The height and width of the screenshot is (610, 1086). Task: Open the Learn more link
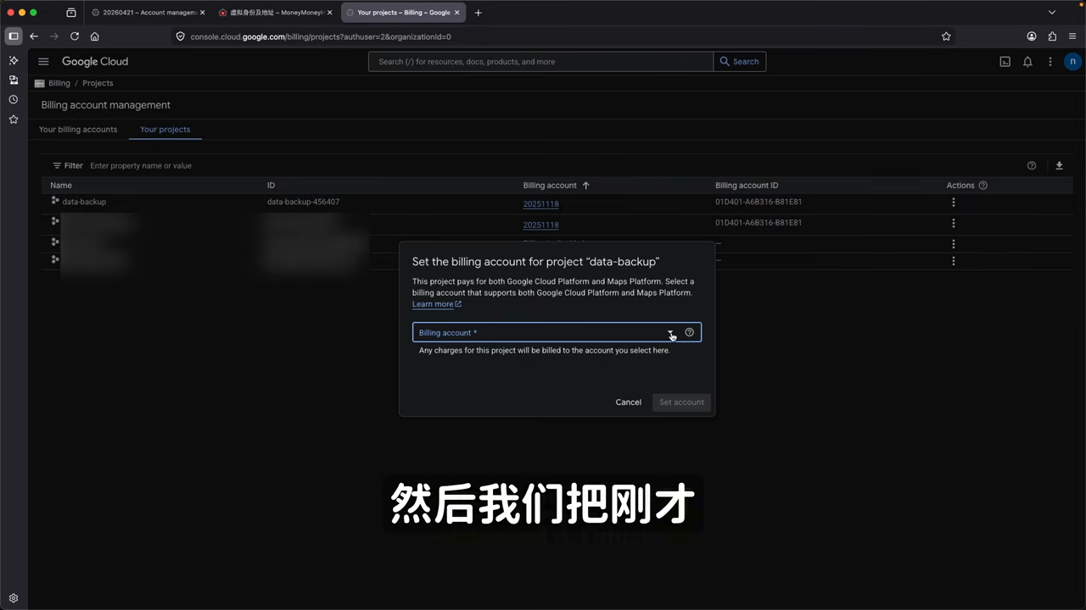click(x=436, y=304)
